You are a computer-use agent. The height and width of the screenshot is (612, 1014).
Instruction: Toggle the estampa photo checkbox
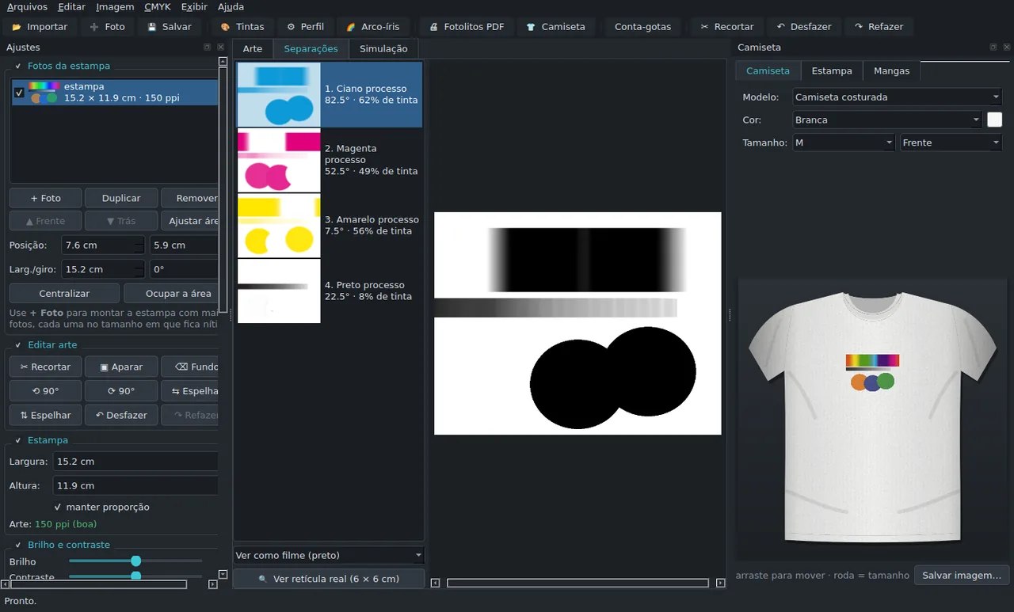[19, 93]
